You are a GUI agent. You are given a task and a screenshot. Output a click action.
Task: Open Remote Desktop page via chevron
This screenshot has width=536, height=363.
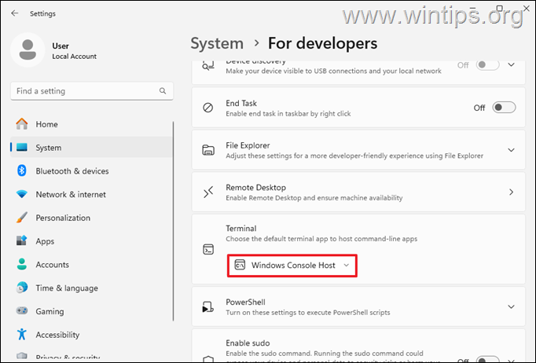pos(511,192)
